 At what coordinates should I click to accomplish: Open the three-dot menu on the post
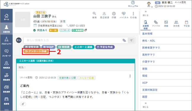click(x=130, y=76)
